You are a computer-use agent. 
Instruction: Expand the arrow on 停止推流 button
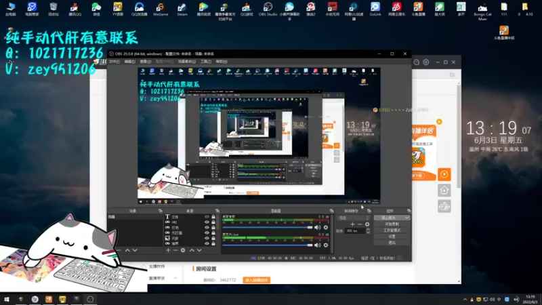click(x=406, y=218)
